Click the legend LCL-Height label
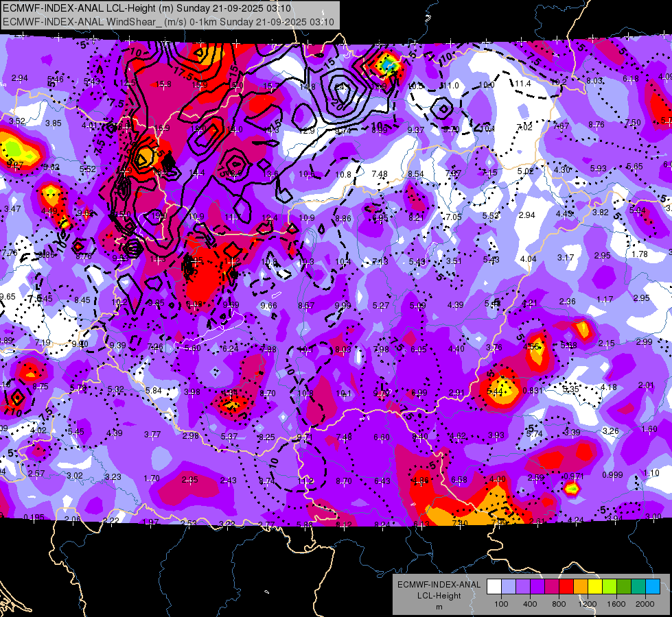The height and width of the screenshot is (617, 672). pyautogui.click(x=439, y=596)
